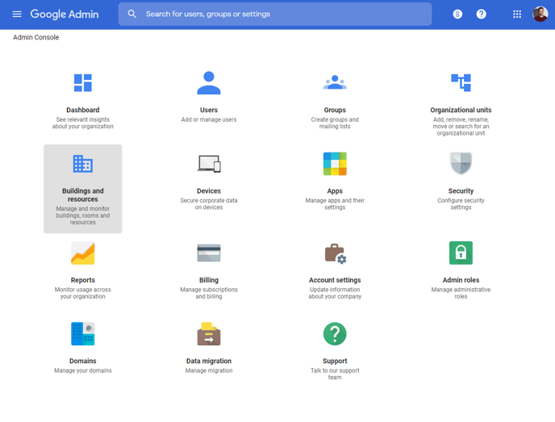Open the Admin roles lock icon
Image resolution: width=555 pixels, height=422 pixels.
[461, 253]
